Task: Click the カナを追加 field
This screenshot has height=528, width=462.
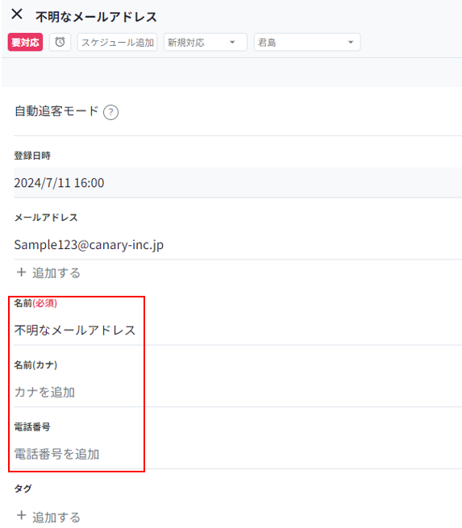Action: [x=238, y=392]
